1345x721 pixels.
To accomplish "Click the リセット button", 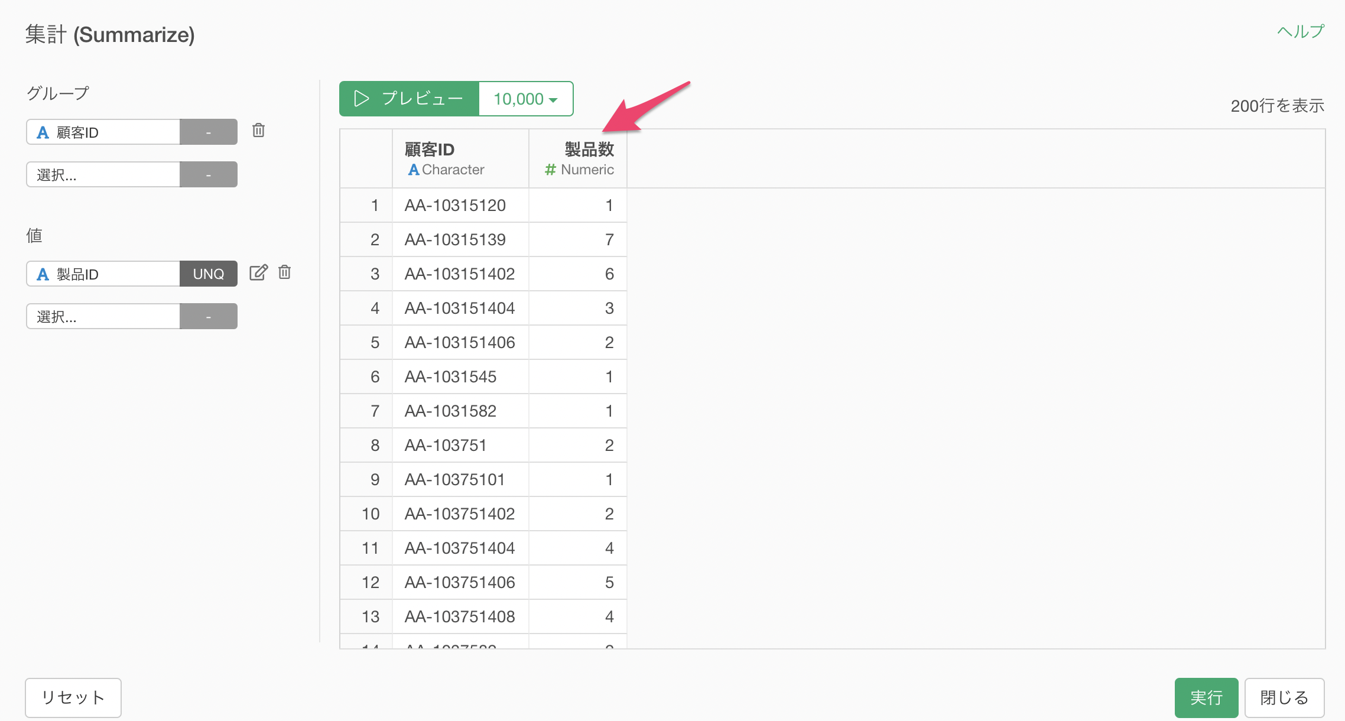I will click(x=73, y=697).
